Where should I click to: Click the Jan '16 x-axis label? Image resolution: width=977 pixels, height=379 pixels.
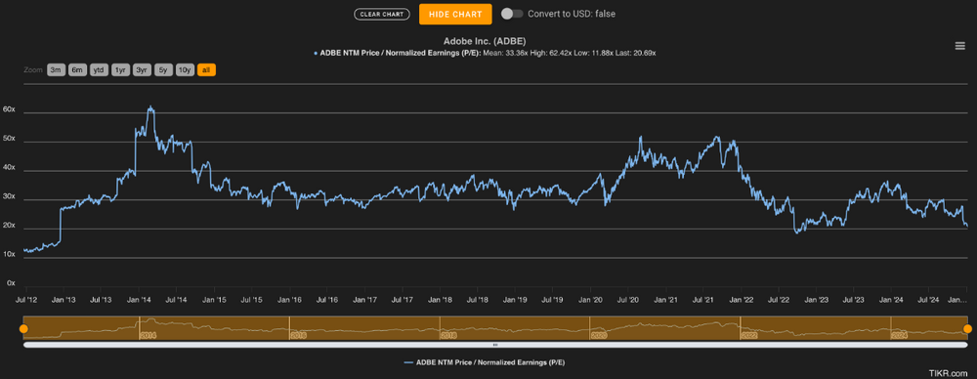pyautogui.click(x=289, y=300)
